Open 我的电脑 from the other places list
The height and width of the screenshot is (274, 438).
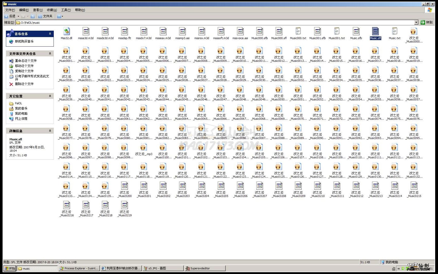tap(21, 114)
